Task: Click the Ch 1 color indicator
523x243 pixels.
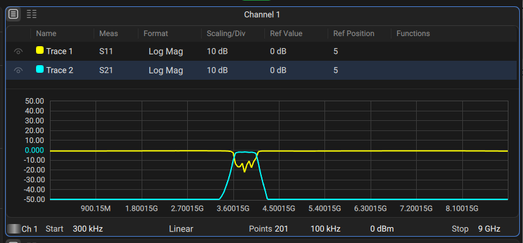Action: click(x=14, y=229)
